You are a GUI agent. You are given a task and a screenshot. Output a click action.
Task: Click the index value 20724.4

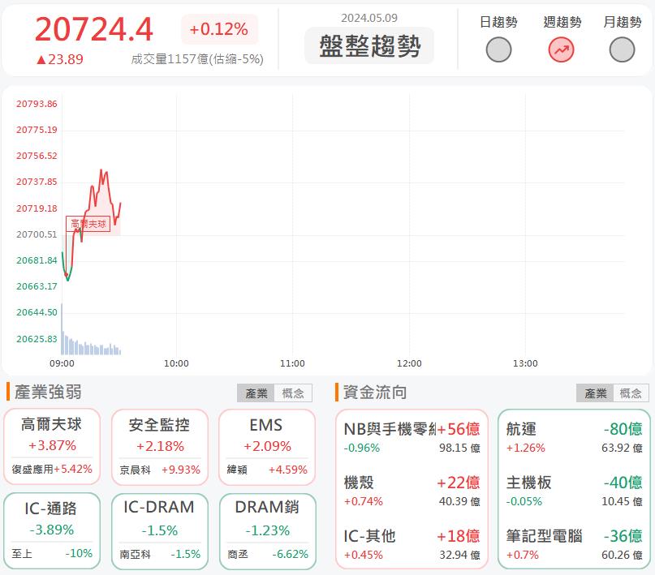(94, 29)
